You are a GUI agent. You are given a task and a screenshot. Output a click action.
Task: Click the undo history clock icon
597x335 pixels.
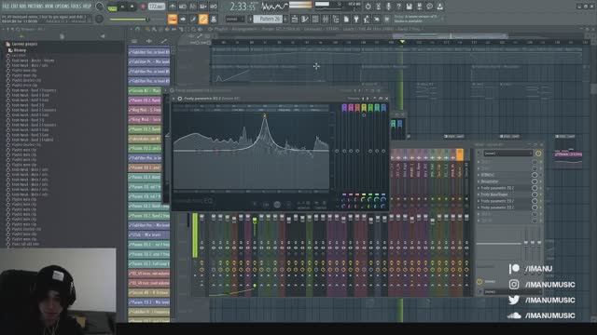point(368,7)
